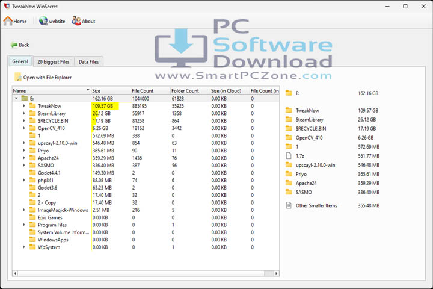Expand the WpSystem folder node
The width and height of the screenshot is (433, 289).
23,247
